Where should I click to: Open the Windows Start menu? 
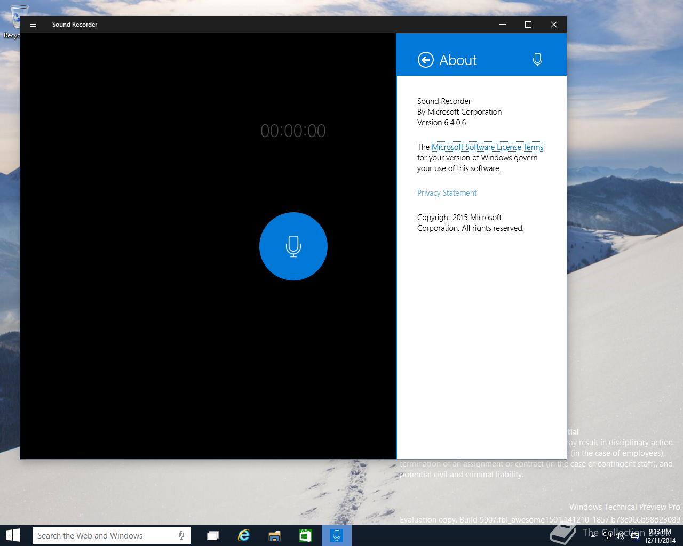[13, 535]
